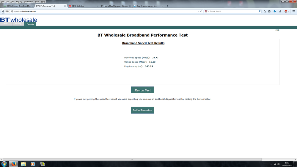Image resolution: width=297 pixels, height=167 pixels.
Task: Open the Help menu
Action: pos(43,1)
